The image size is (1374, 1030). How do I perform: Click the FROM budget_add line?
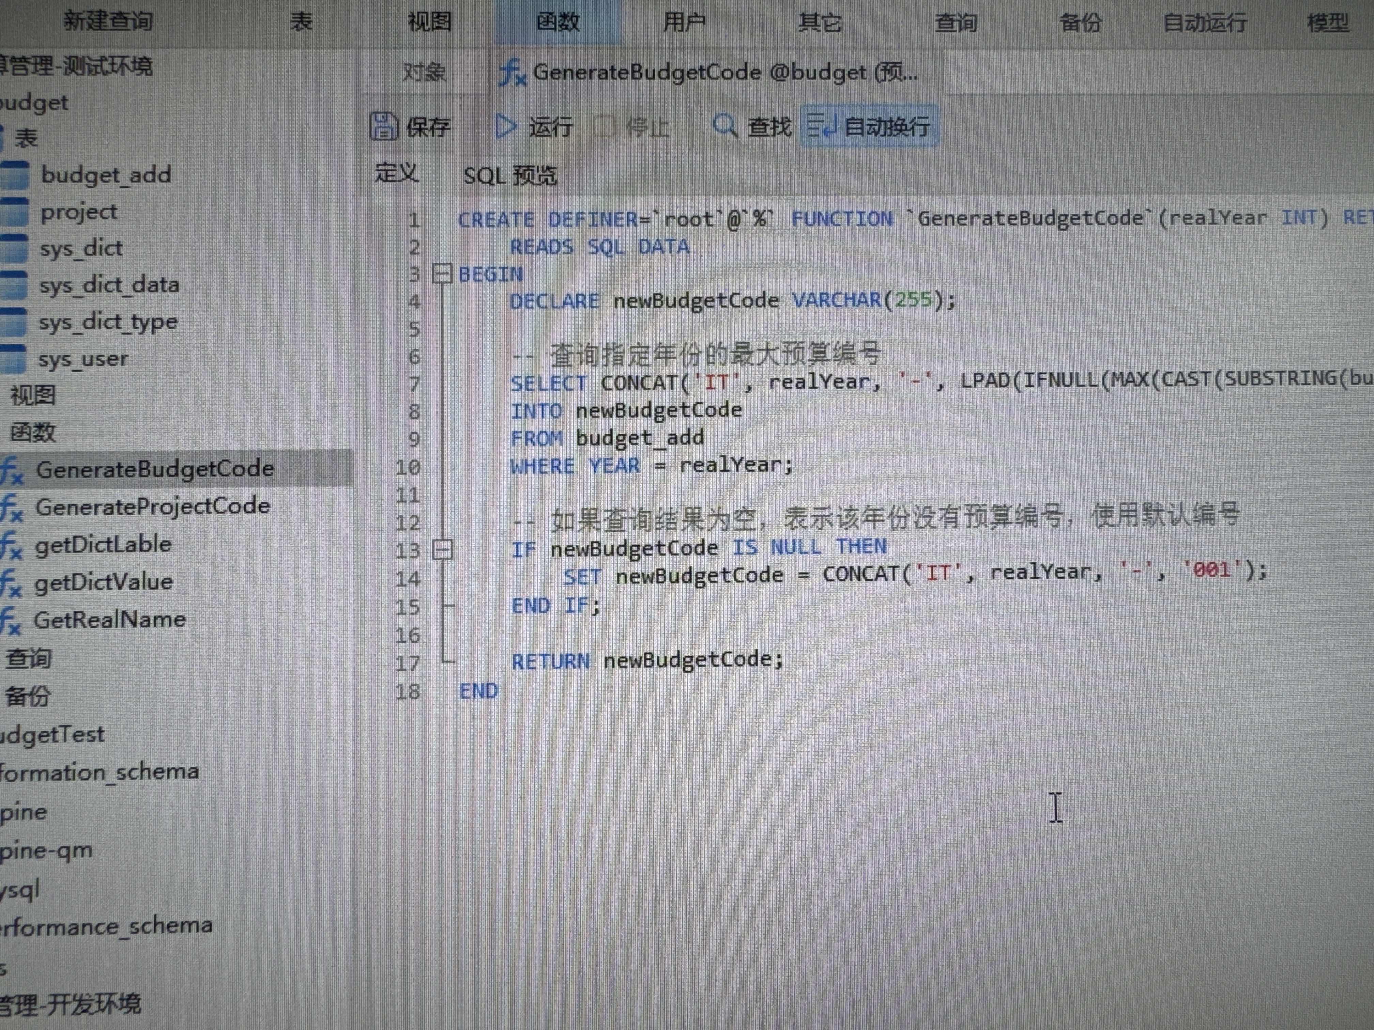pos(608,438)
